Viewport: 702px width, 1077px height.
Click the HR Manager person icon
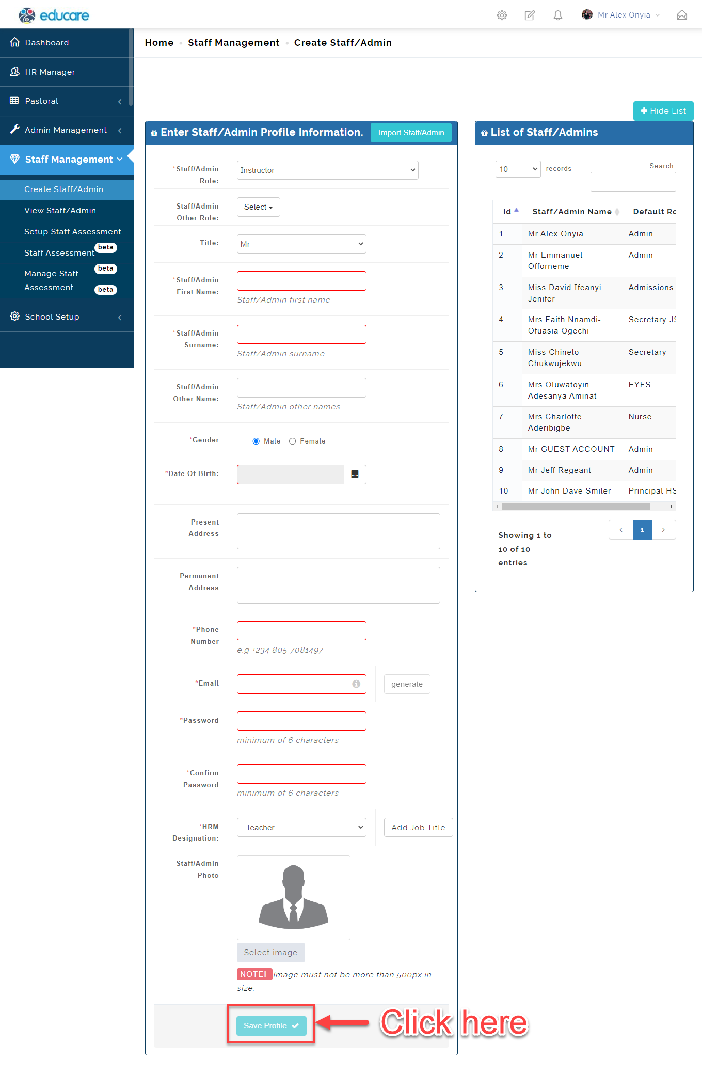(15, 72)
